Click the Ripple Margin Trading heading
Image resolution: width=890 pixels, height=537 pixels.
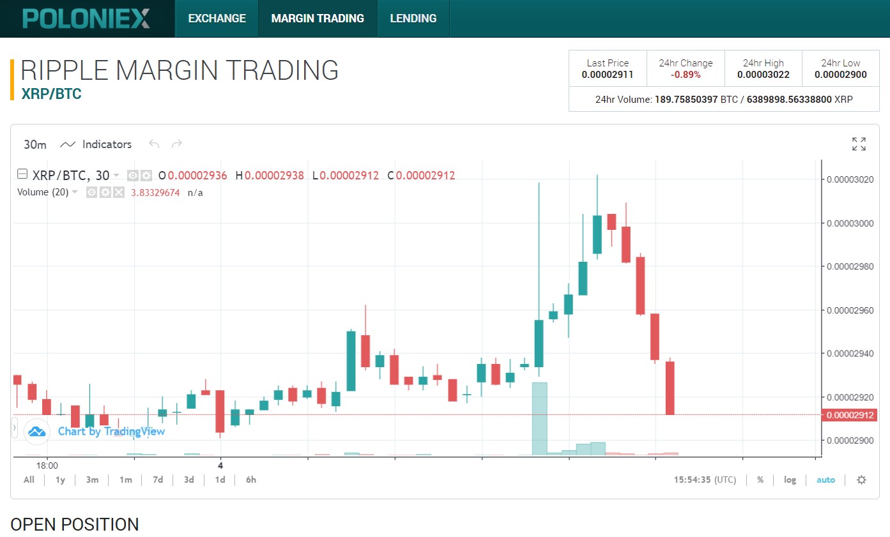point(180,70)
